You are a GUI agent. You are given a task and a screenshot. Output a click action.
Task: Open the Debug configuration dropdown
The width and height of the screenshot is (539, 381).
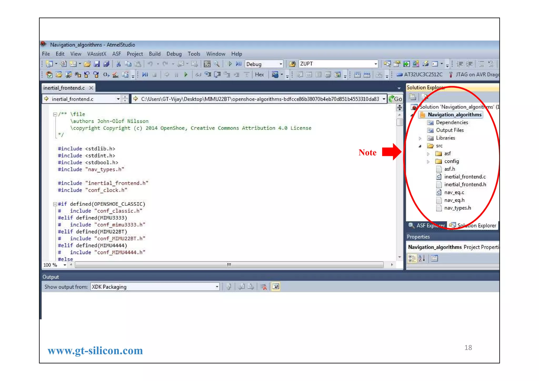tap(281, 64)
